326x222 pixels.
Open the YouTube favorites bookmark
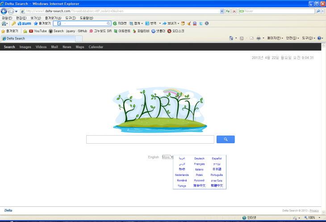38,31
